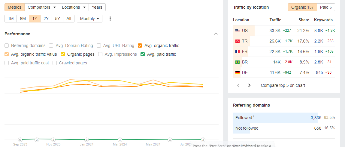Open the Competitors dropdown

point(42,7)
